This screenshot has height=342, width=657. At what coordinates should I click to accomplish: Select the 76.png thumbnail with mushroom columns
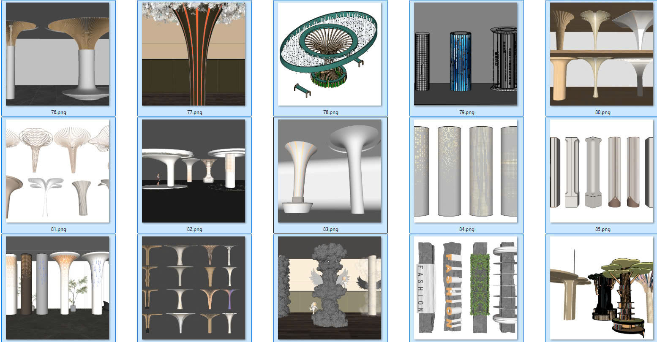(x=57, y=54)
